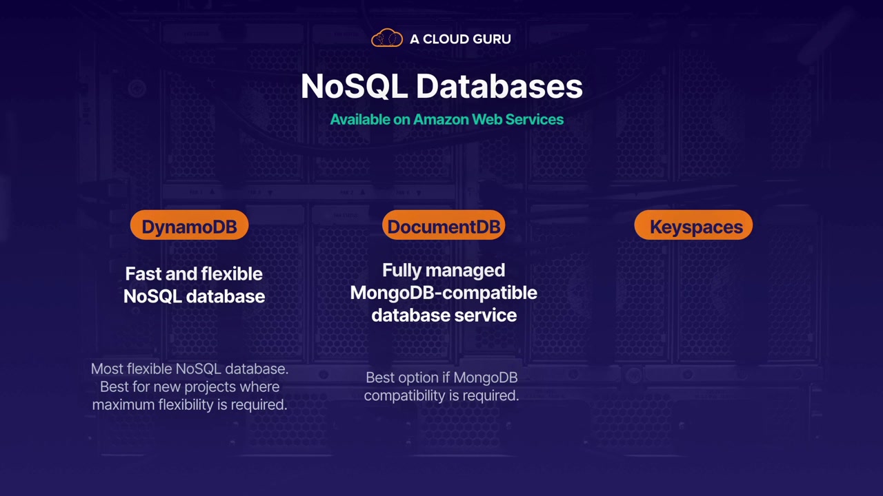Click the 'A CLOUD GURU' brand text
This screenshot has width=883, height=496.
pyautogui.click(x=460, y=39)
